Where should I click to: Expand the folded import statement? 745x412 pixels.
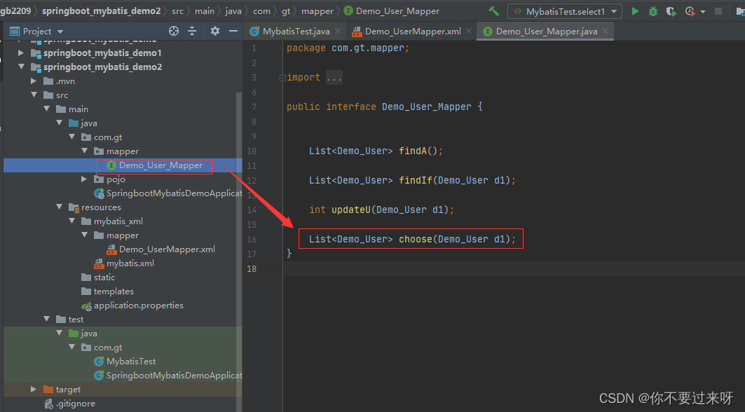[x=282, y=78]
